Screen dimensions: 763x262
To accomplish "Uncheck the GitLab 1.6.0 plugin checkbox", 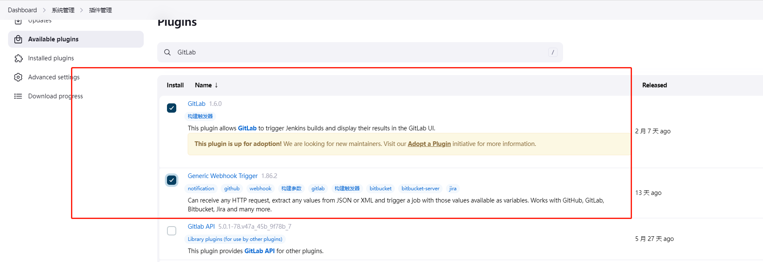I will [x=172, y=108].
